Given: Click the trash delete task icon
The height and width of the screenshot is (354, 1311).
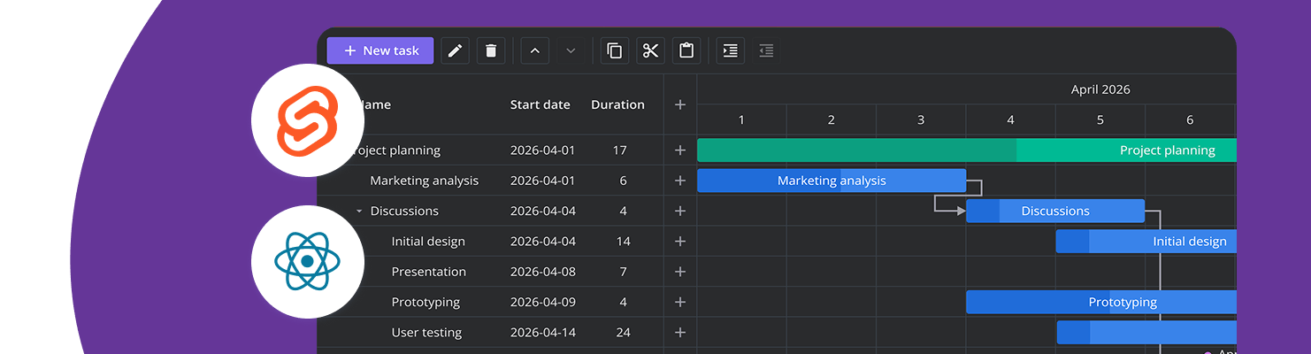Looking at the screenshot, I should (491, 50).
